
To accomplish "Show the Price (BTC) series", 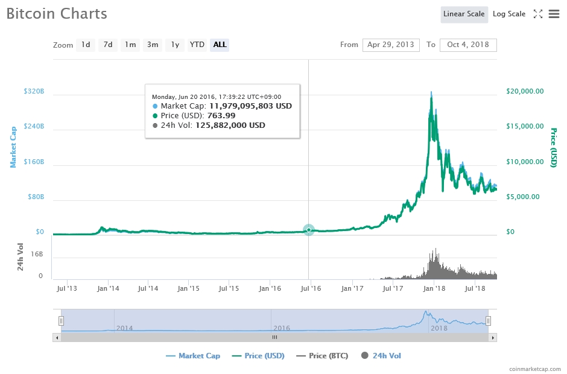I will tap(322, 356).
